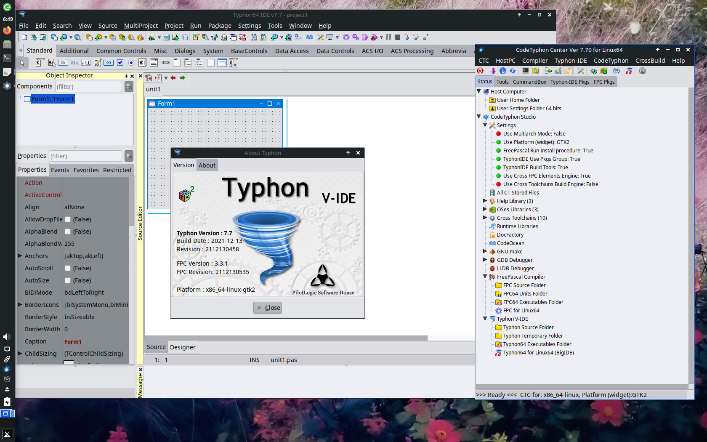The height and width of the screenshot is (442, 707).
Task: Pick the TRadioButton component in palette
Action: pyautogui.click(x=131, y=63)
